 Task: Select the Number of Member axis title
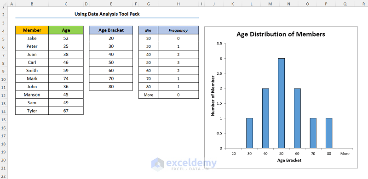point(213,95)
